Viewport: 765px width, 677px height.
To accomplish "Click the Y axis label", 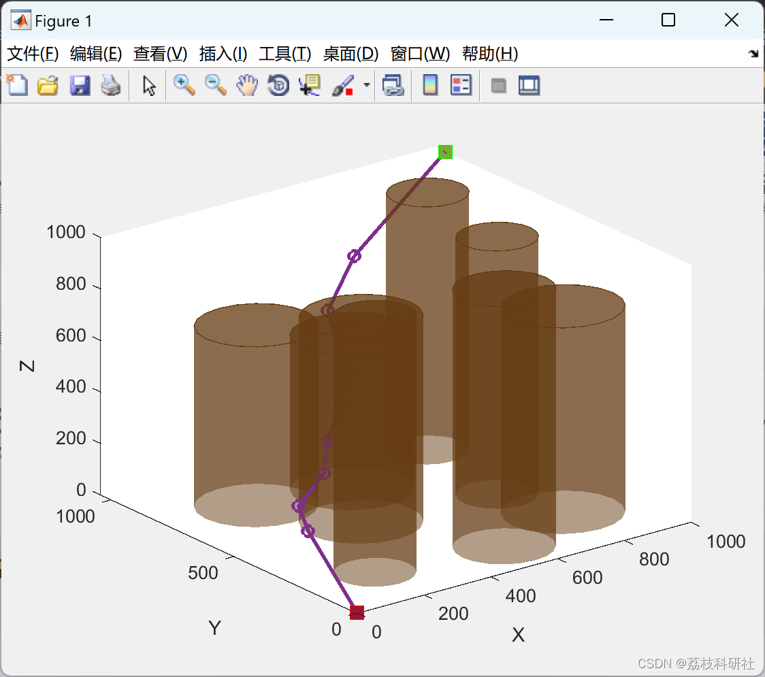I will (214, 628).
